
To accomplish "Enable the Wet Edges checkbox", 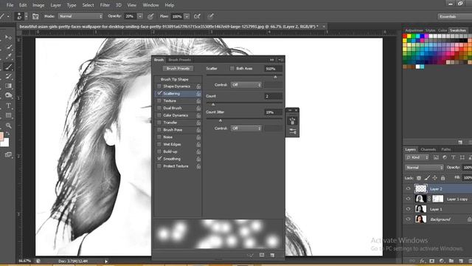I will tap(159, 144).
